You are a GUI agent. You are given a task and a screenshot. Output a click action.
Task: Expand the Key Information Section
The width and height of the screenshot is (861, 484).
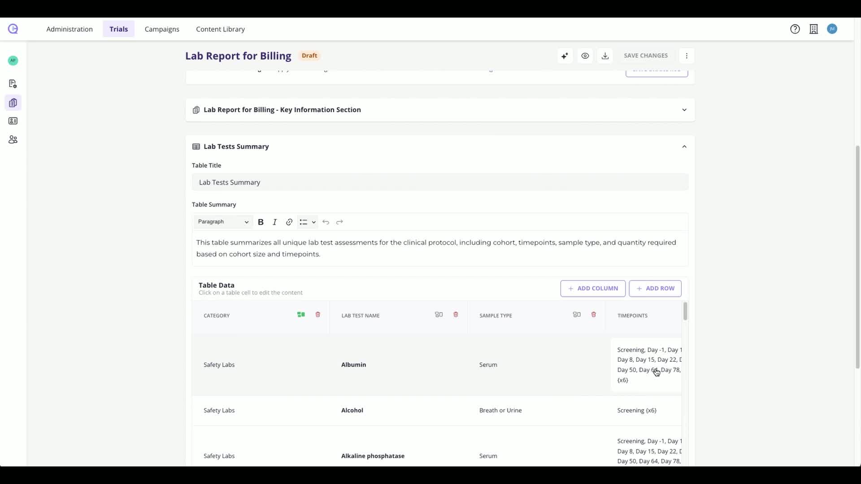tap(684, 110)
